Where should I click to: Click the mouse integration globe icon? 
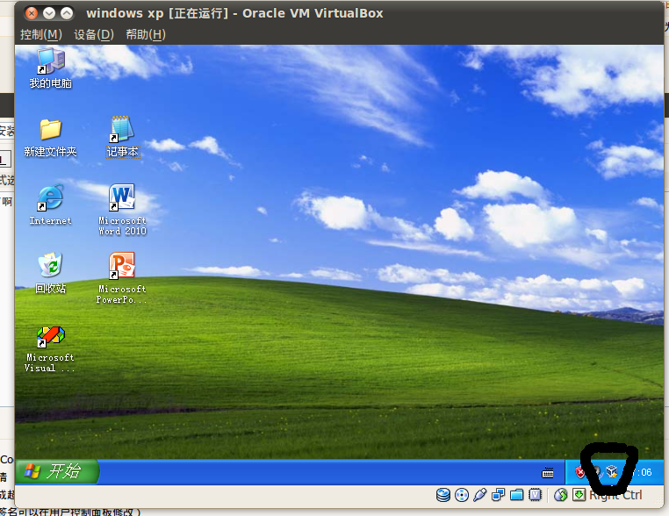[x=561, y=495]
